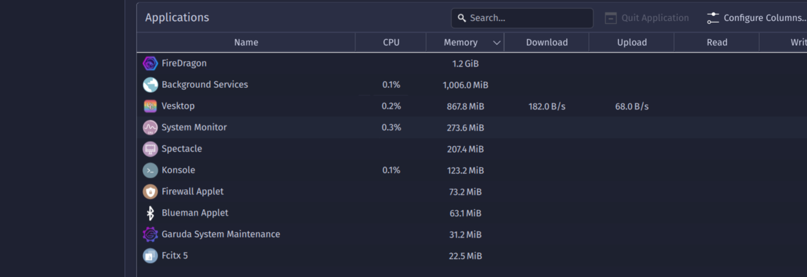Click System Monitor's 0.3% CPU value
Screen dimensions: 807x277
point(391,128)
